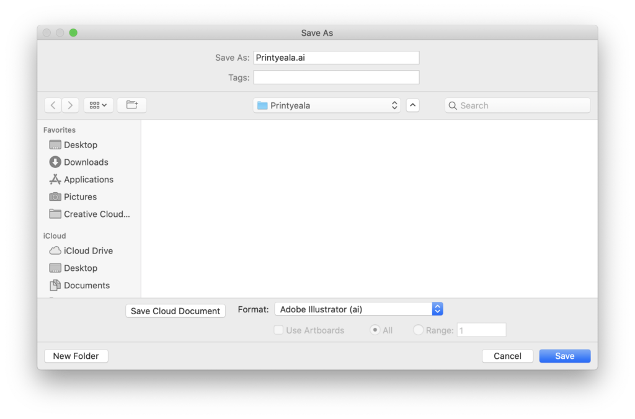The height and width of the screenshot is (419, 635).
Task: Click the forward navigation arrow
Action: [x=70, y=105]
